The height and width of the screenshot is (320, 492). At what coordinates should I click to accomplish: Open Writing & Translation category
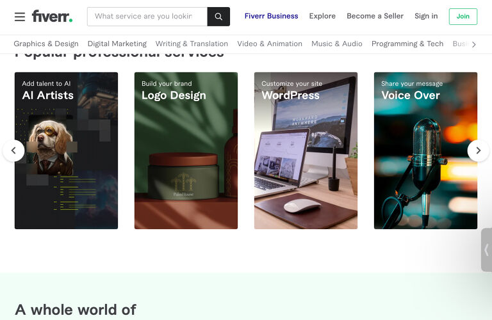tap(192, 44)
